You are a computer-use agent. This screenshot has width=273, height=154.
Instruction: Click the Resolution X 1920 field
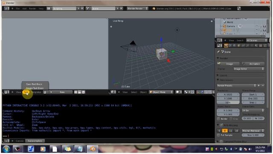click(x=228, y=94)
